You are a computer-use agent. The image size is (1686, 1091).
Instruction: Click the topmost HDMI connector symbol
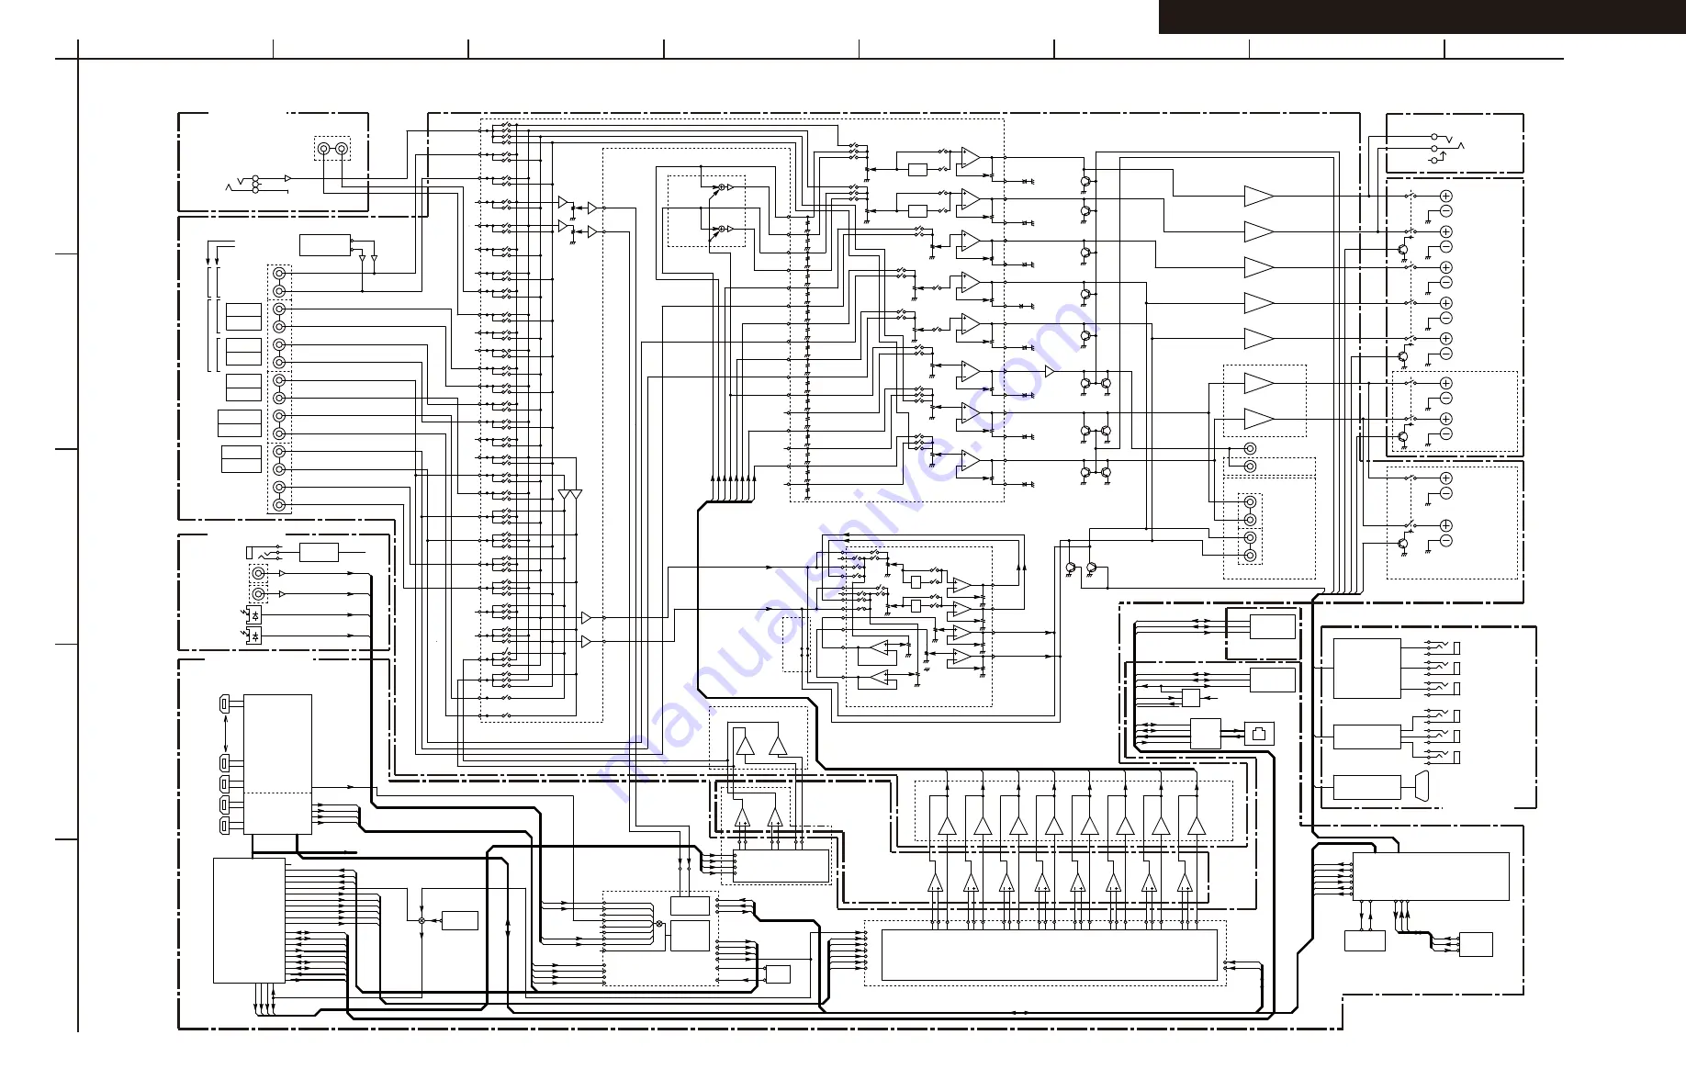(224, 704)
